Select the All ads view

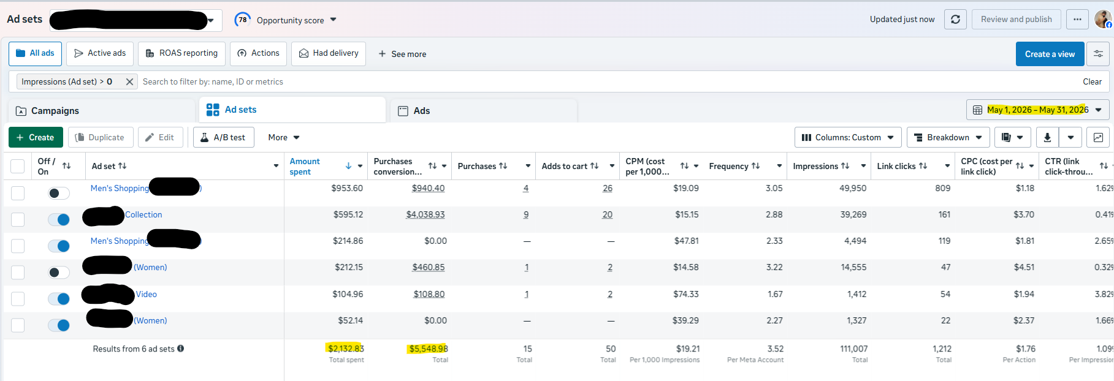coord(36,53)
